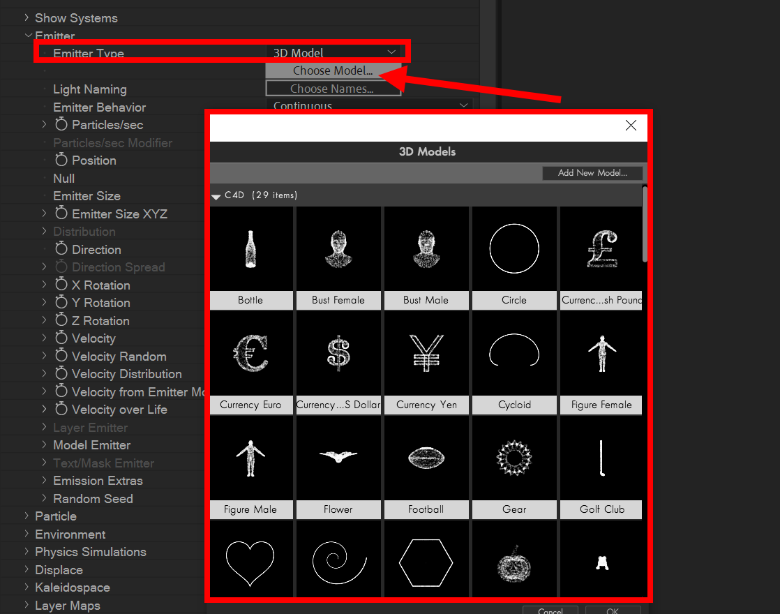Pick the hexagon model thumbnail

pyautogui.click(x=426, y=559)
